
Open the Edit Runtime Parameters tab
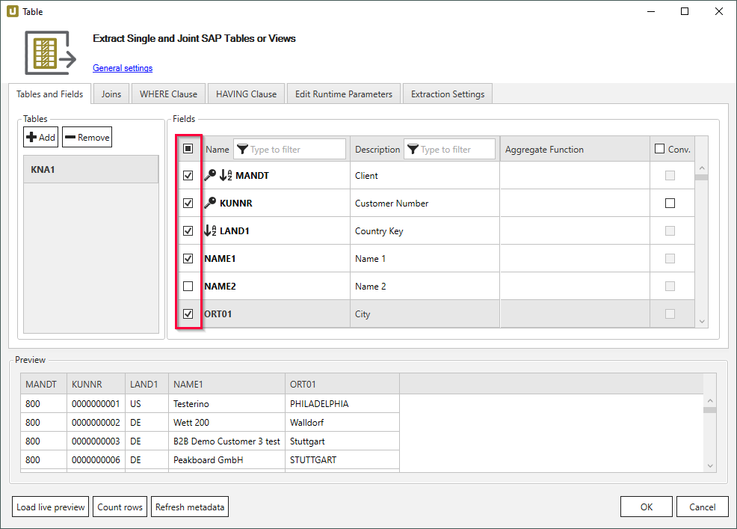pos(344,94)
